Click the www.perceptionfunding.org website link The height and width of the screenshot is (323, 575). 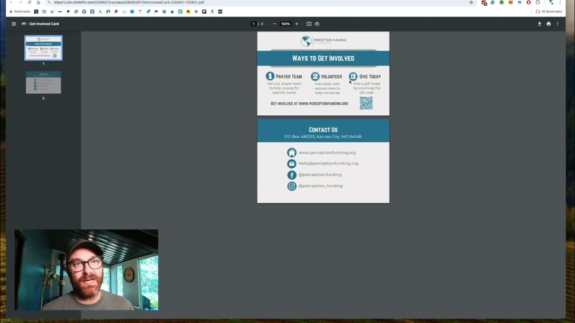[327, 153]
